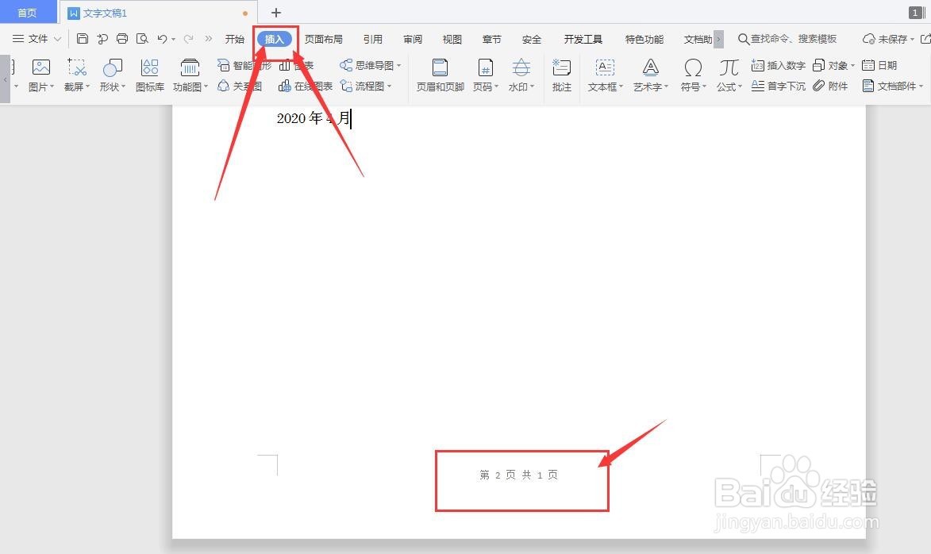Image resolution: width=931 pixels, height=554 pixels.
Task: Switch to the 开始 tab
Action: tap(234, 39)
